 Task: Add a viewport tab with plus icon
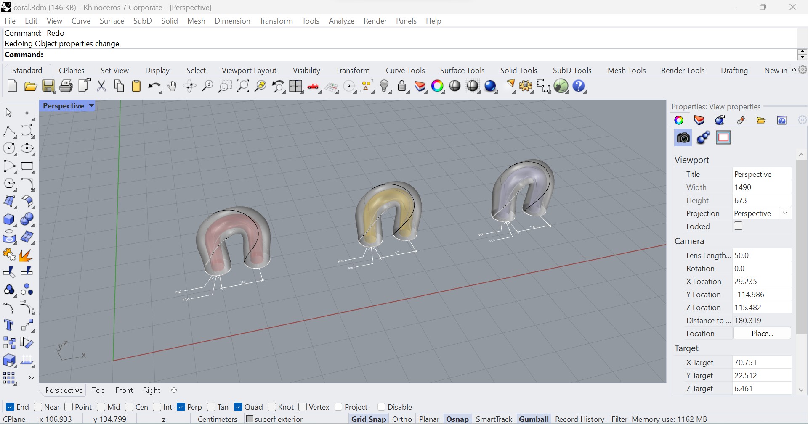174,390
